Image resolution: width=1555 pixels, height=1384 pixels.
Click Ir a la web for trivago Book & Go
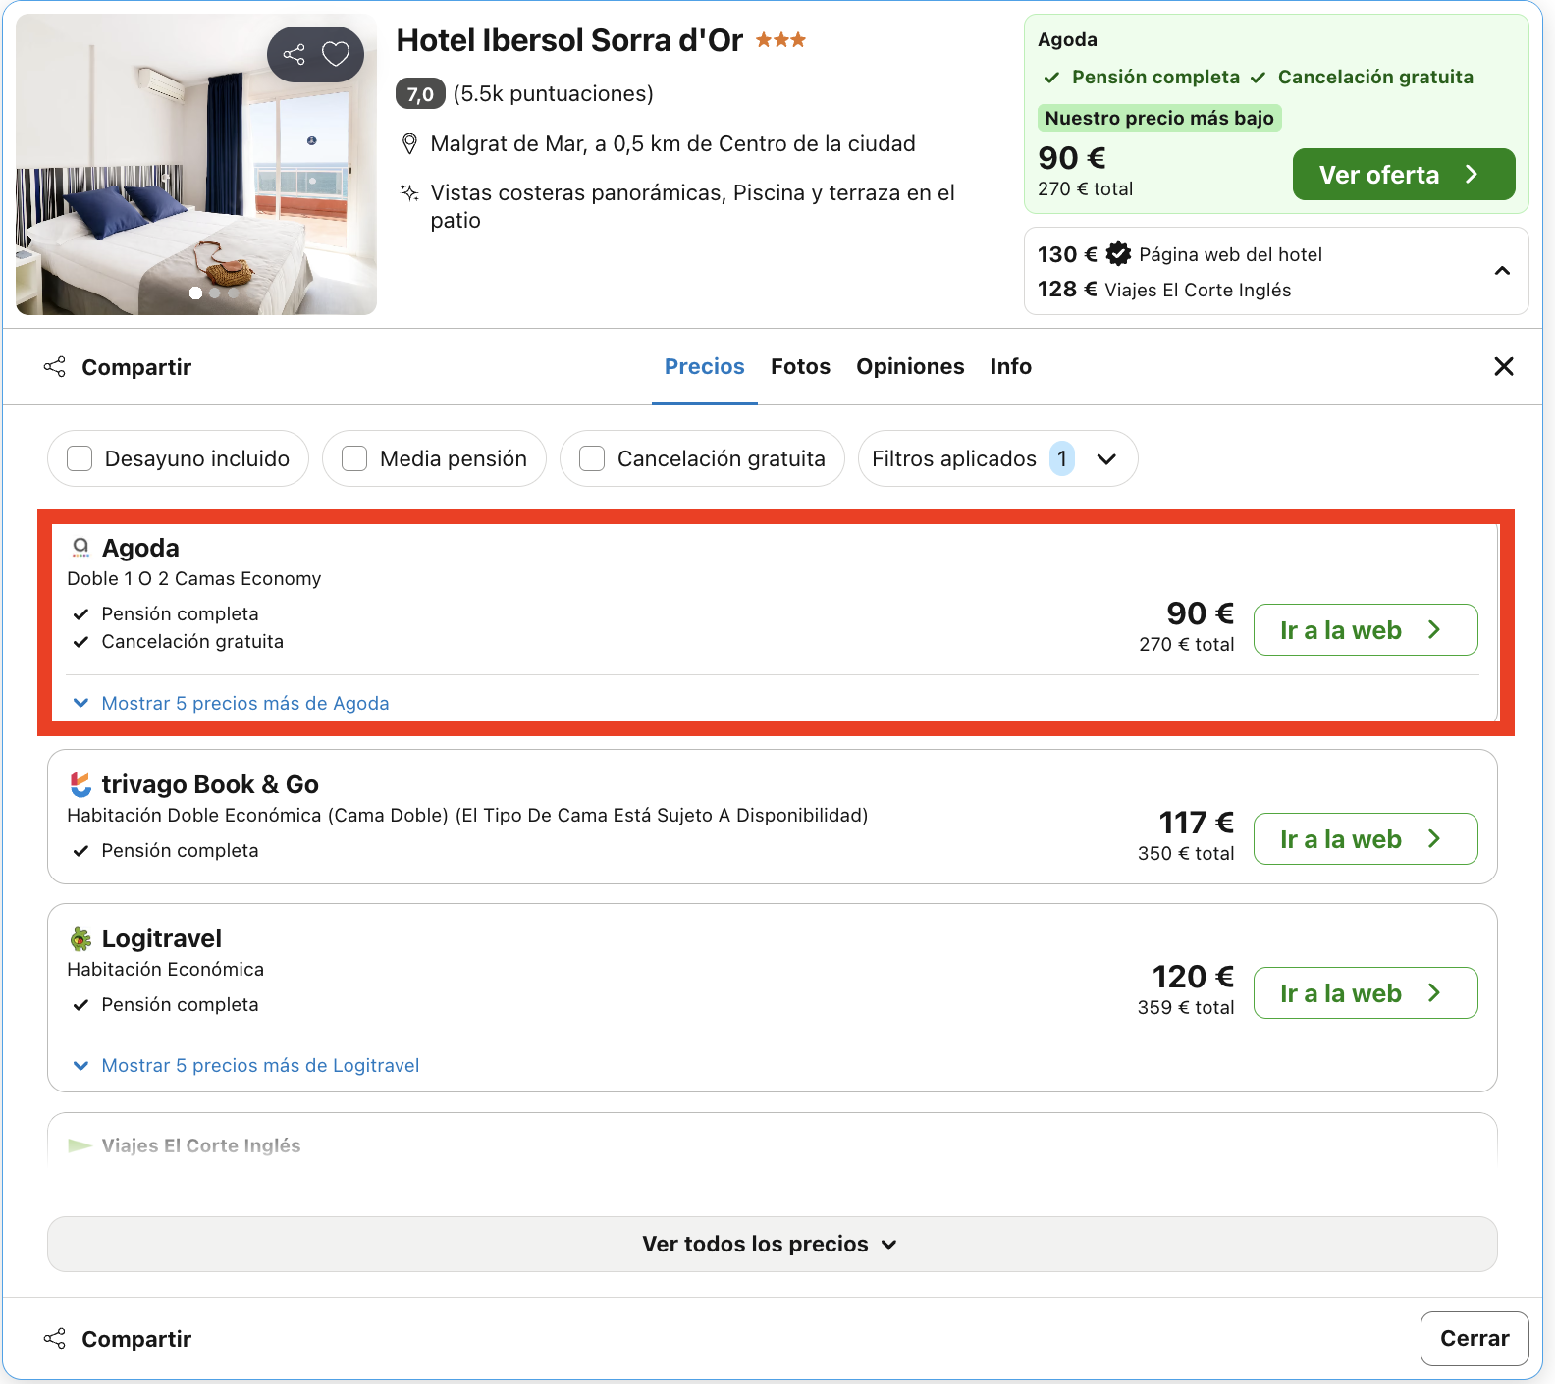pos(1366,839)
